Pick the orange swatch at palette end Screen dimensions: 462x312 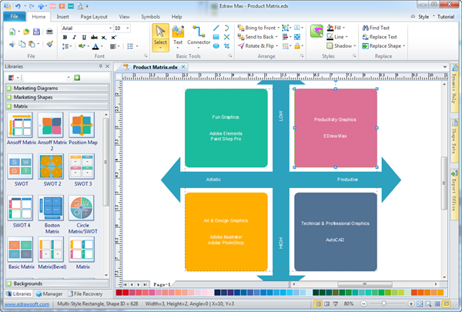[x=440, y=293]
